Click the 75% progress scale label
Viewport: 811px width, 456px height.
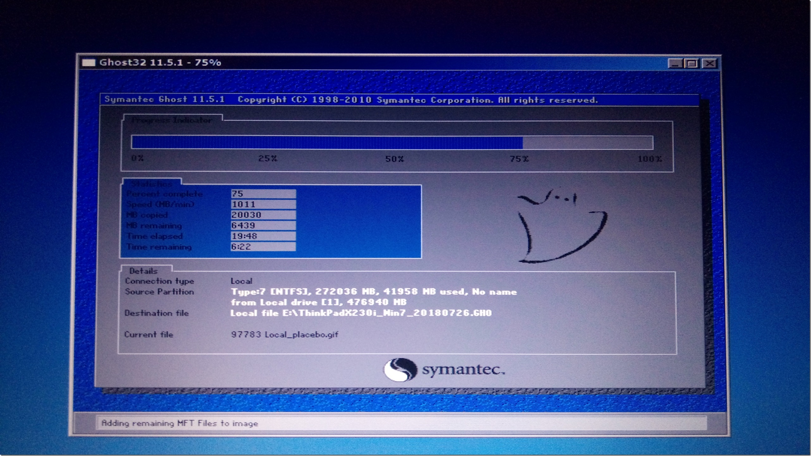519,159
